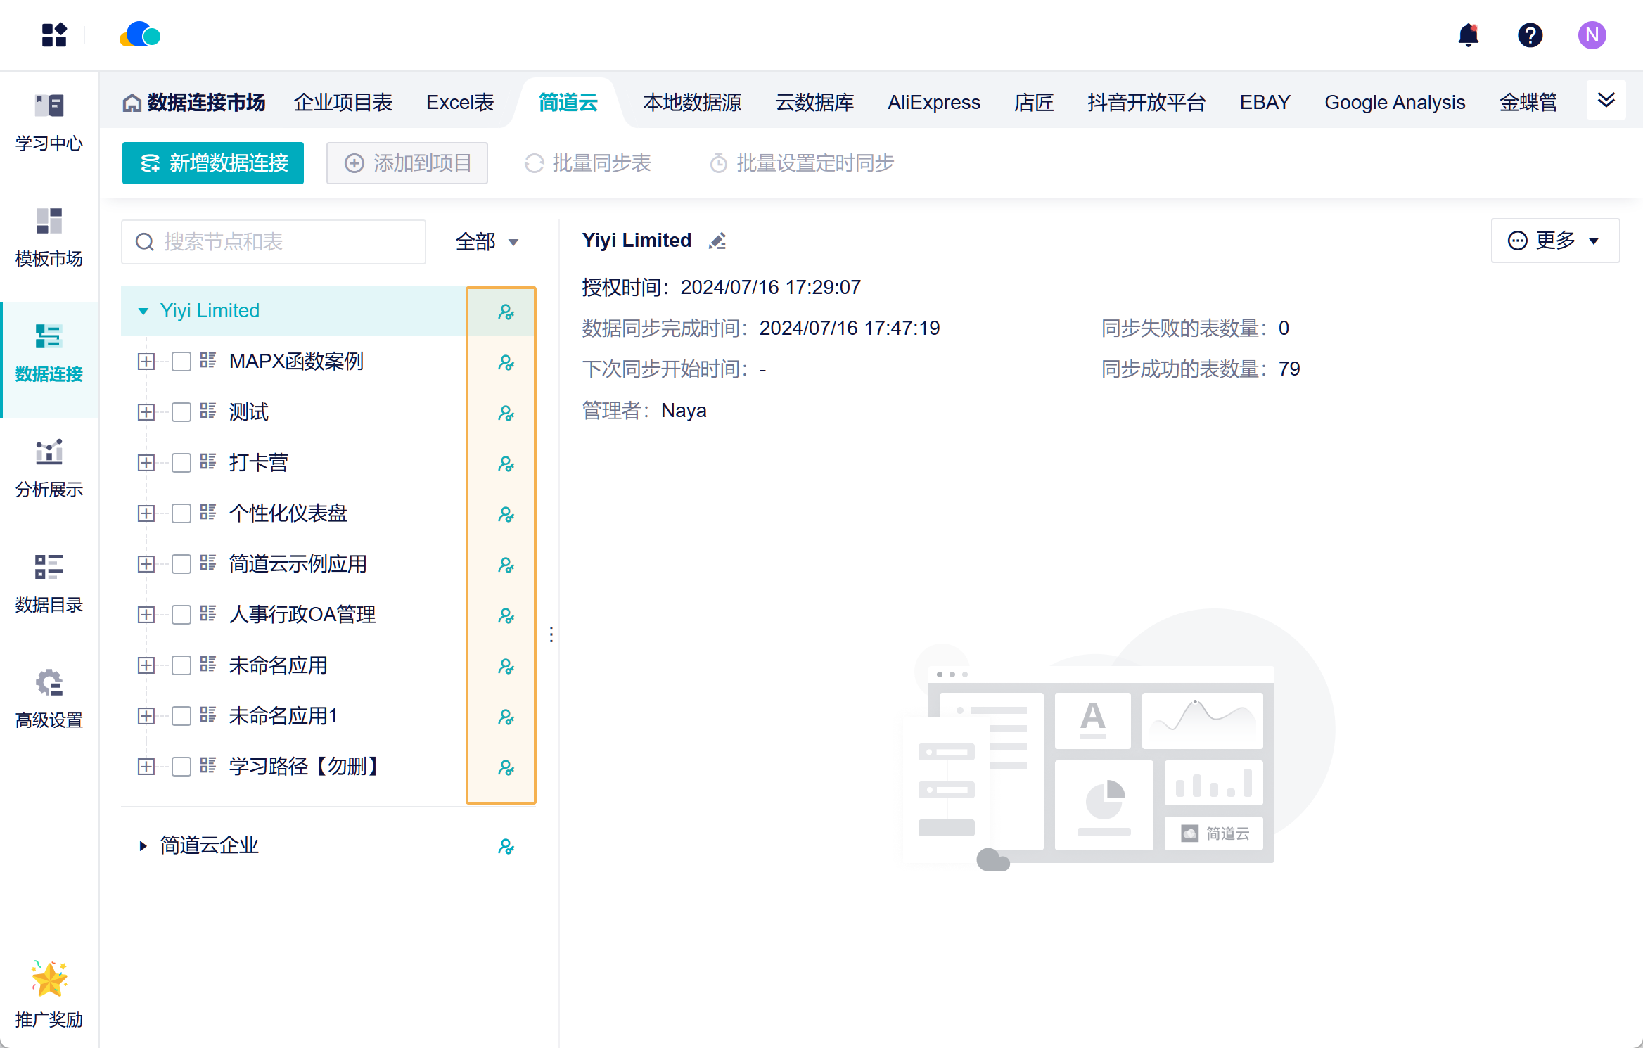This screenshot has height=1048, width=1643.
Task: Click the 新增数据连接 button
Action: [213, 163]
